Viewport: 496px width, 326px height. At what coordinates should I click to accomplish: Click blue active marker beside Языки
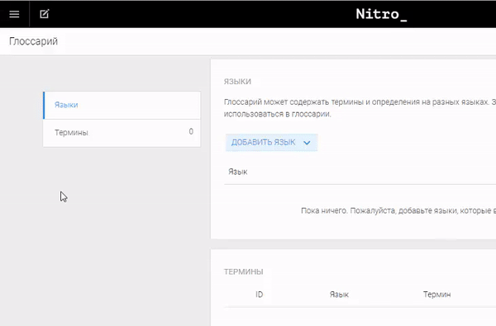tap(44, 105)
